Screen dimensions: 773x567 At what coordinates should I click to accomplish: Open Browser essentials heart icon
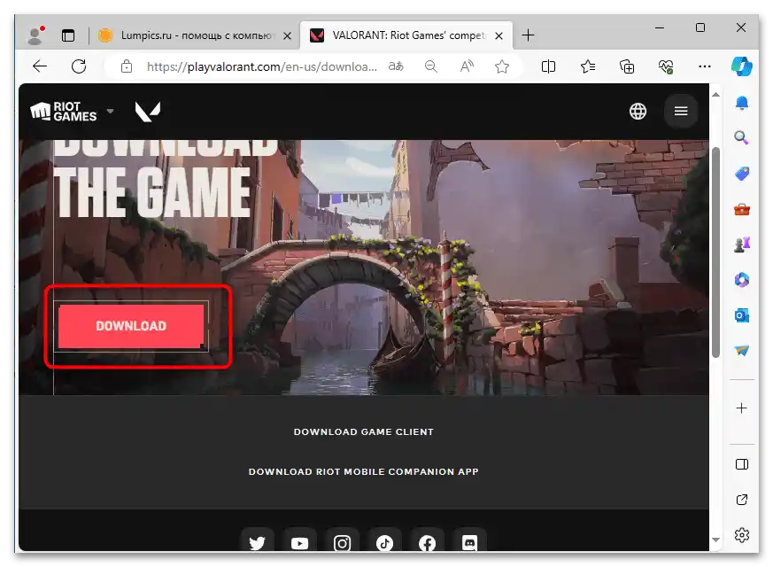click(x=666, y=66)
